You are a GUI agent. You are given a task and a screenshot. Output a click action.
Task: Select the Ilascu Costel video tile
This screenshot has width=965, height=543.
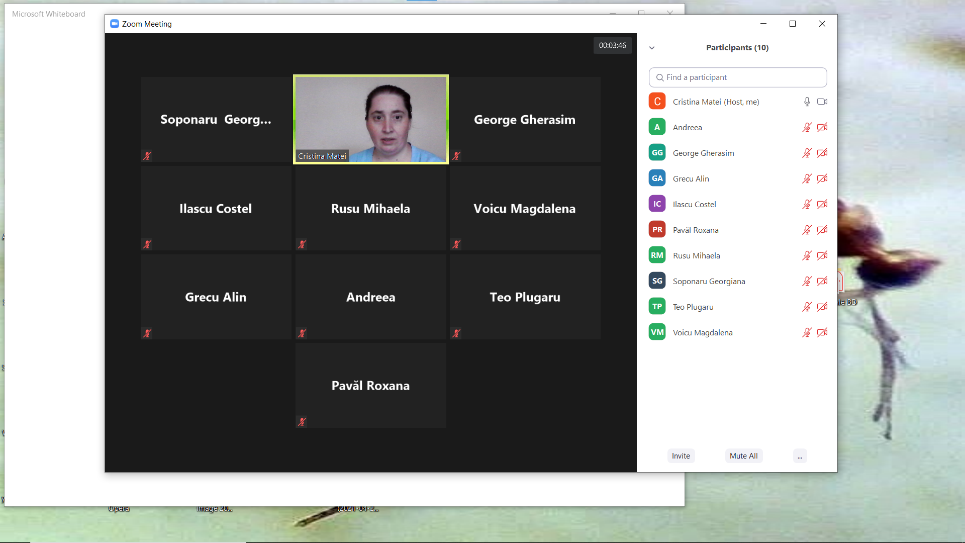click(x=216, y=208)
